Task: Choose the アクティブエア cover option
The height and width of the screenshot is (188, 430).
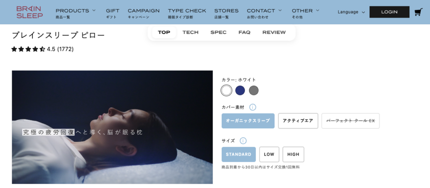Action: click(298, 121)
